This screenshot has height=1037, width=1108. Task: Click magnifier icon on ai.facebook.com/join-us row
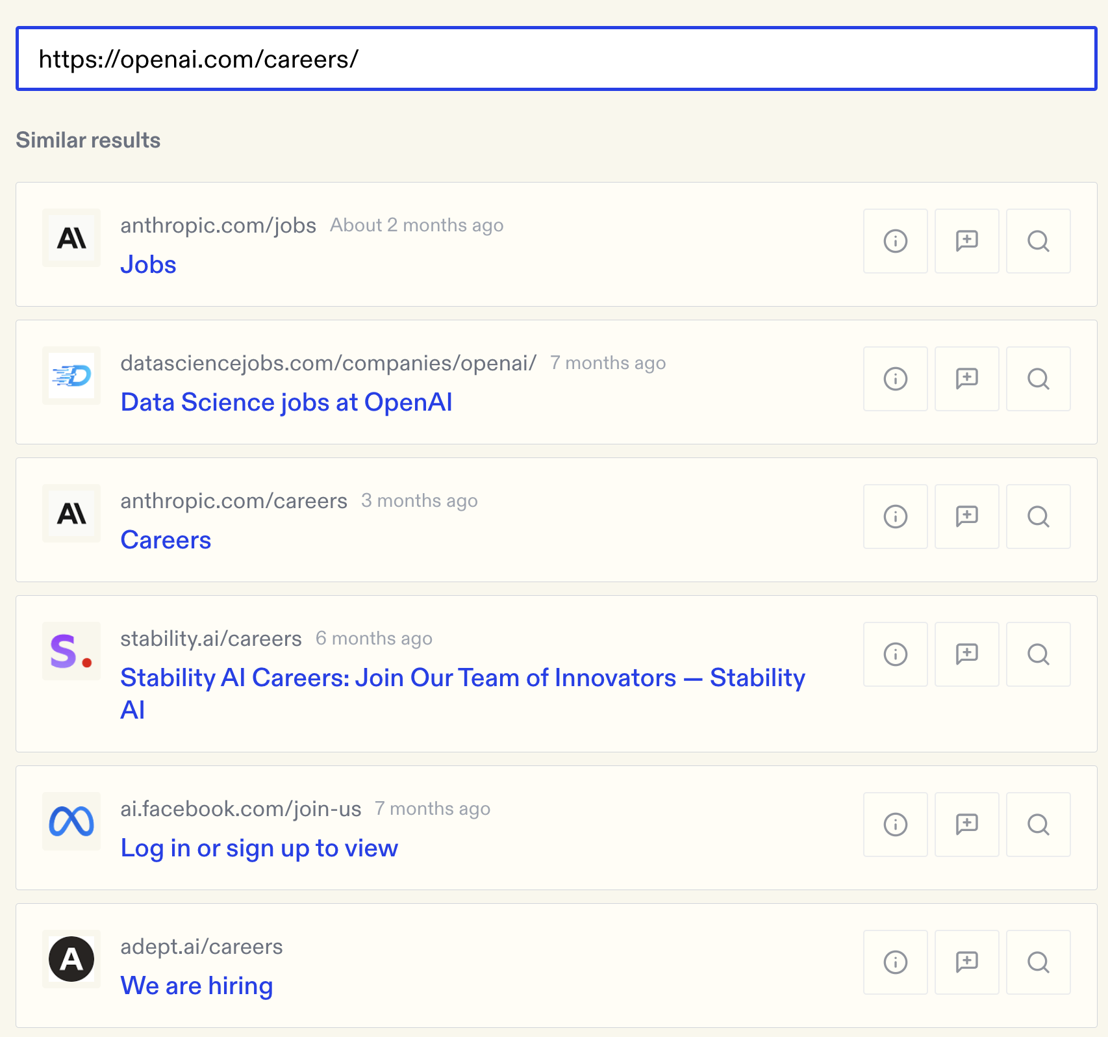(1038, 825)
